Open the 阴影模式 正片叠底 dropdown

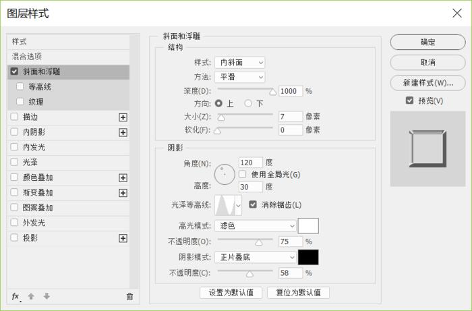pyautogui.click(x=256, y=258)
